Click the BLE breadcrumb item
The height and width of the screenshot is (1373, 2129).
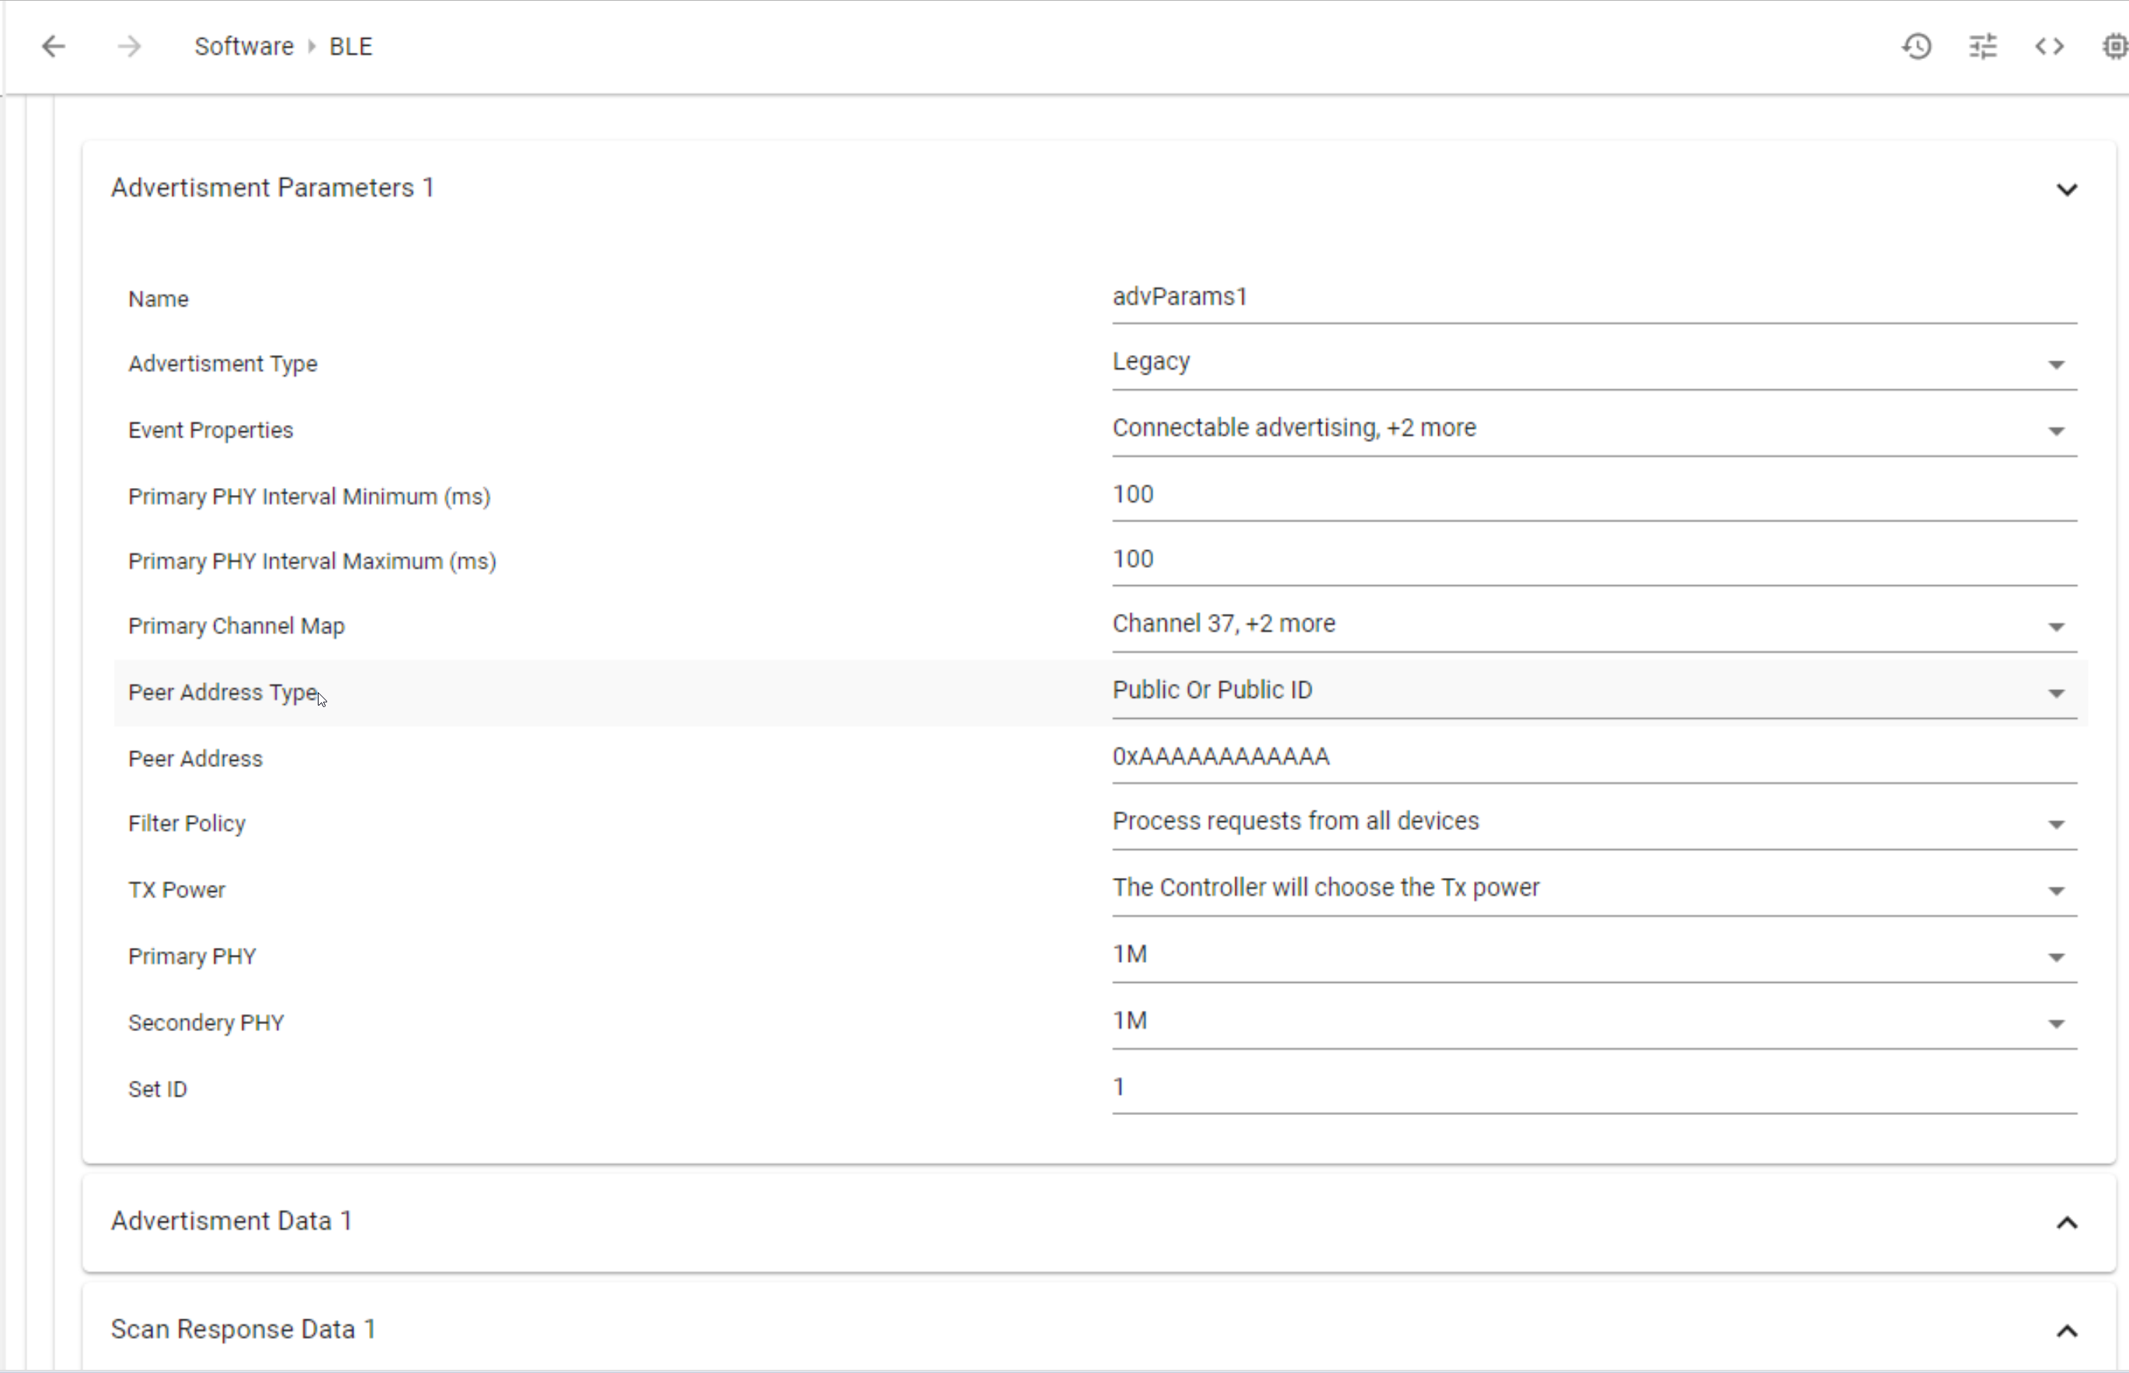click(350, 46)
